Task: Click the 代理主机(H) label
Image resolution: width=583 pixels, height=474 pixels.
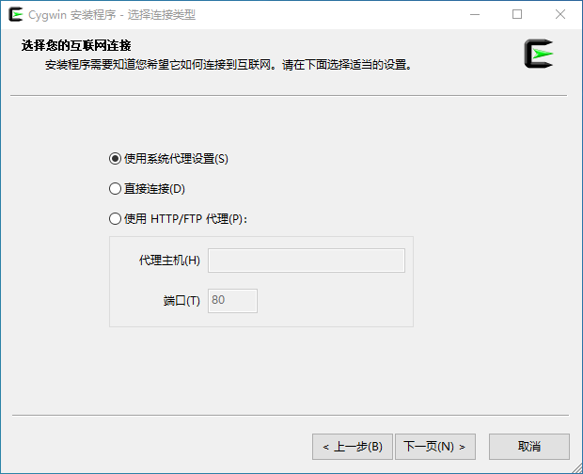Action: click(x=169, y=261)
